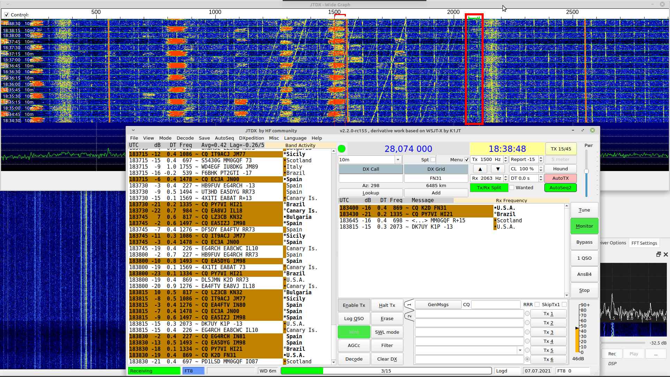Image resolution: width=670 pixels, height=377 pixels.
Task: Open the DXpedition menu
Action: tap(251, 138)
